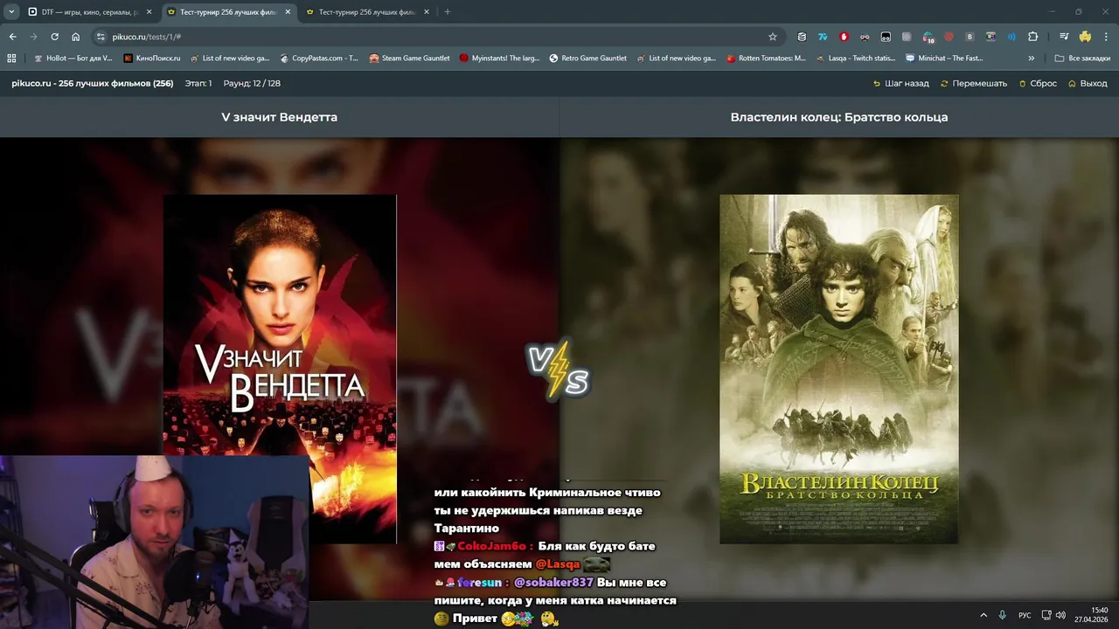Click the CokoJam6o username in chat
The image size is (1119, 629).
pyautogui.click(x=491, y=546)
